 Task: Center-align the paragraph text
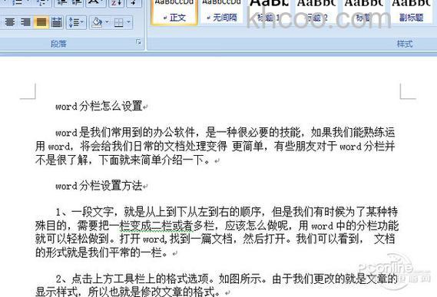click(x=10, y=21)
